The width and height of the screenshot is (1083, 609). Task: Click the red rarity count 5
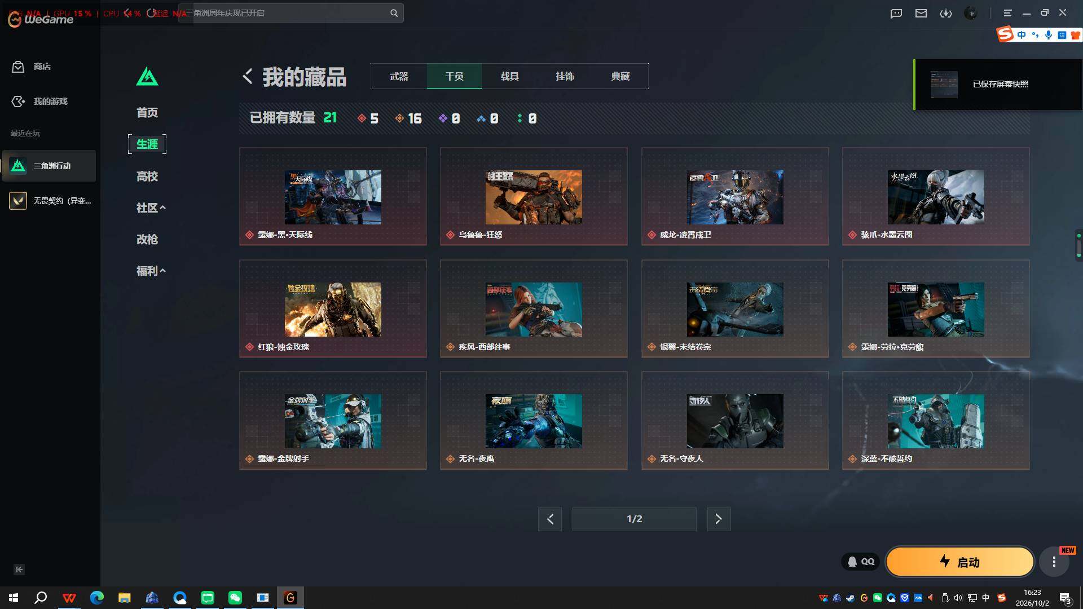click(368, 118)
